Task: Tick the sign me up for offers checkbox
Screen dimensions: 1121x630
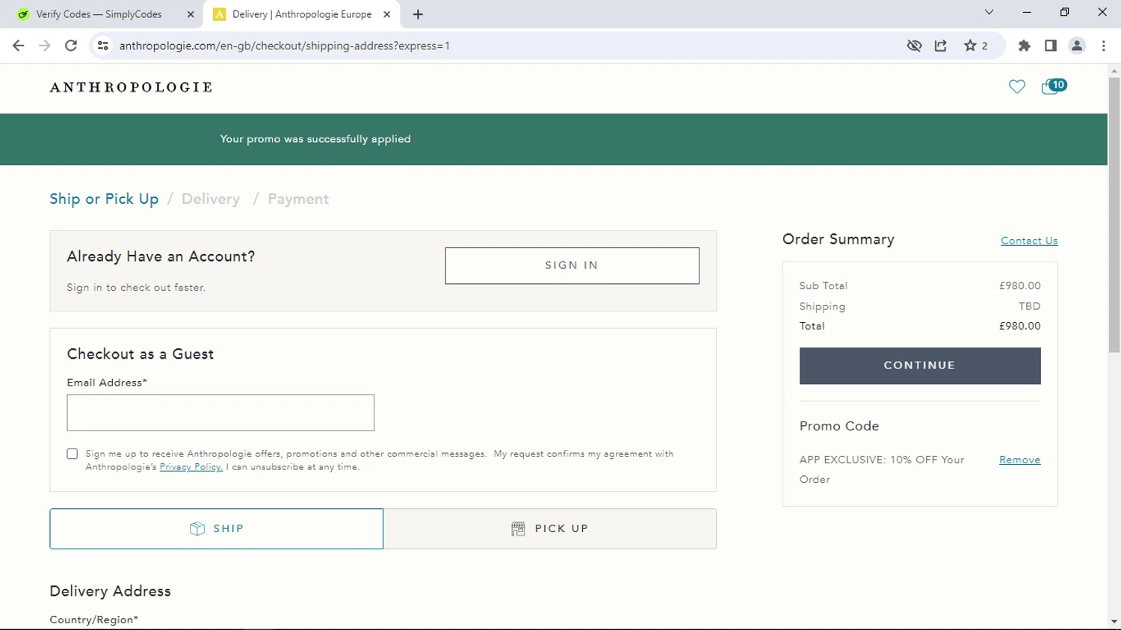Action: [x=72, y=454]
